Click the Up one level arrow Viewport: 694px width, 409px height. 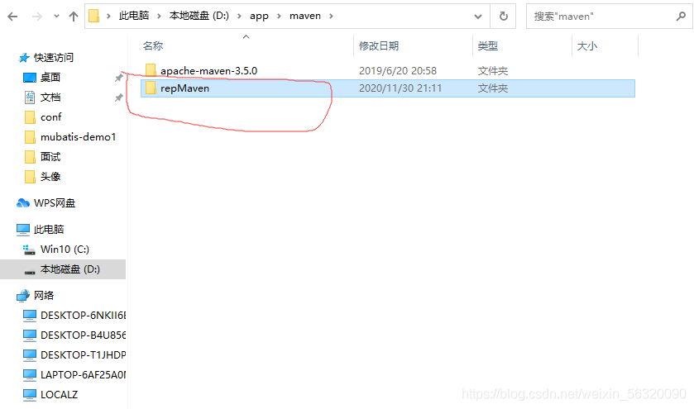click(x=73, y=17)
